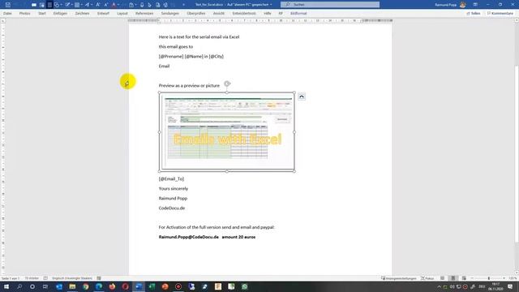Click the zoom slider in status bar
The image size is (519, 292).
[488, 278]
